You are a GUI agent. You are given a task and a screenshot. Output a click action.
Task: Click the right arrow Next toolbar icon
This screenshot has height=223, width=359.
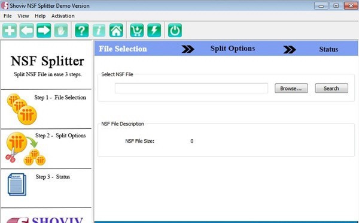click(x=44, y=31)
